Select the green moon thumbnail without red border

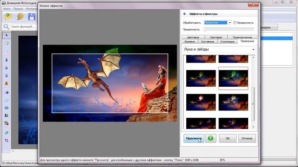click(x=201, y=78)
